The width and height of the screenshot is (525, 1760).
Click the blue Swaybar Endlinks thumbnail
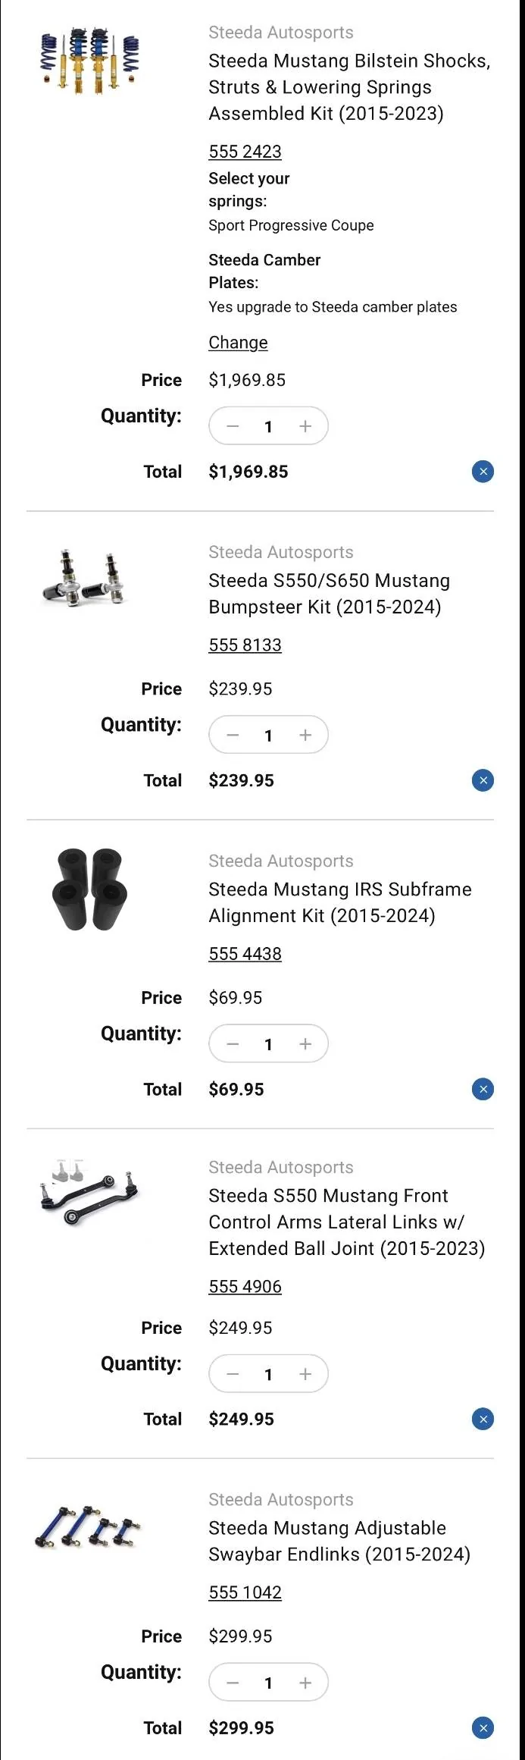pyautogui.click(x=88, y=1526)
